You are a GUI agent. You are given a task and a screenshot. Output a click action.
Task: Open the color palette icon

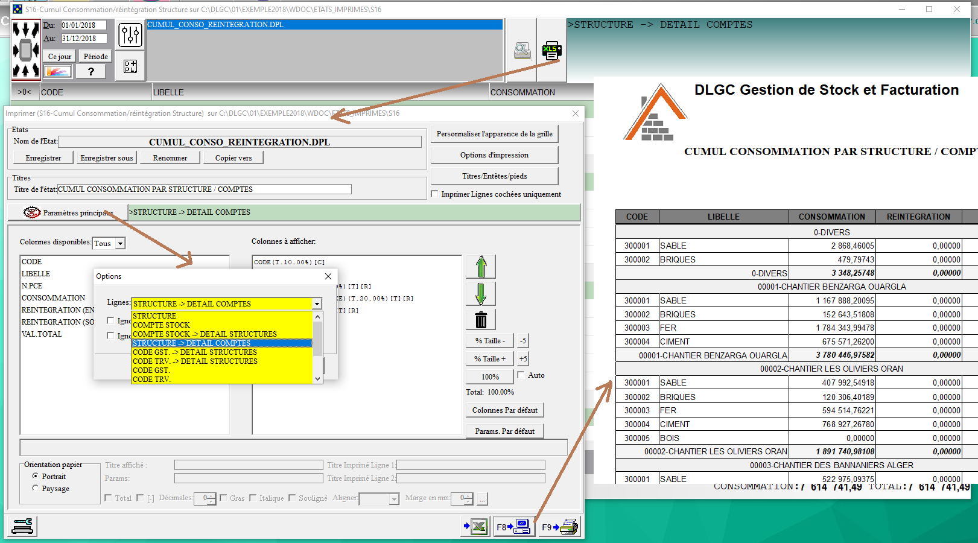[57, 72]
